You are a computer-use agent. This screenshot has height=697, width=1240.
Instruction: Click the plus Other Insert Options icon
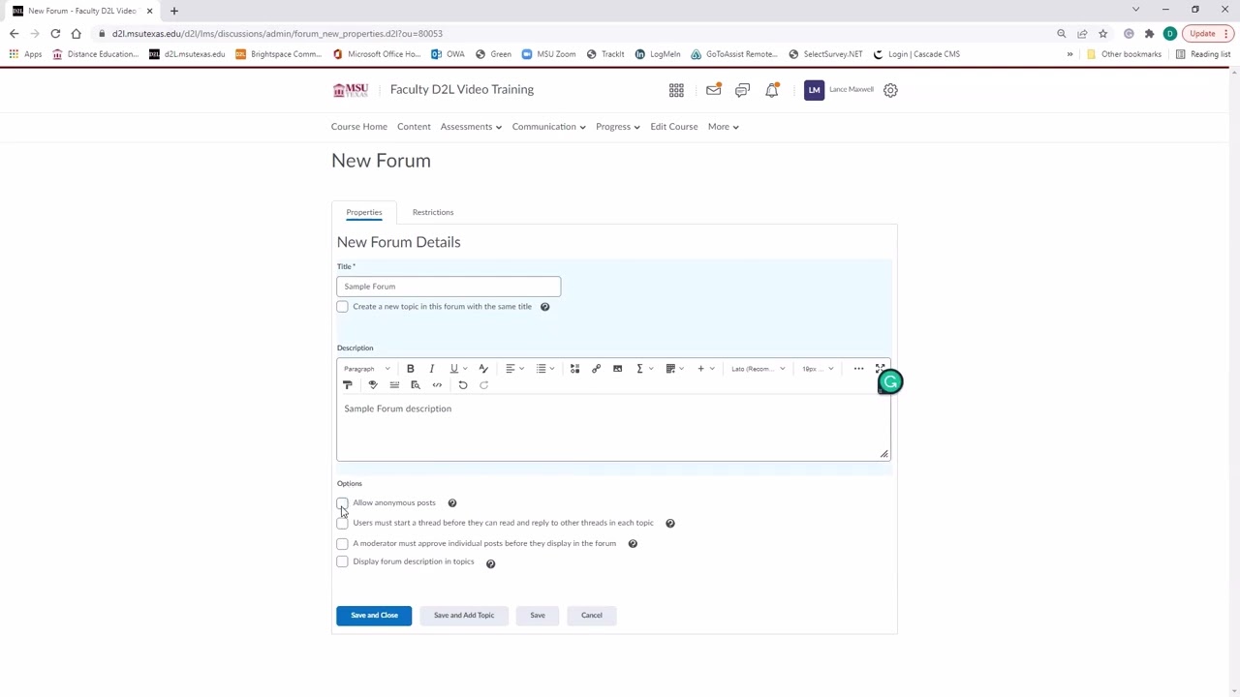point(701,369)
